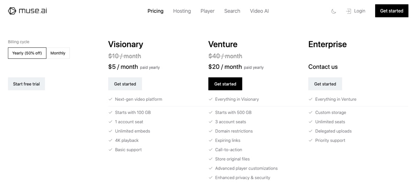Switch billing cycle to Monthly
Screen dimensions: 415x189
tap(58, 53)
